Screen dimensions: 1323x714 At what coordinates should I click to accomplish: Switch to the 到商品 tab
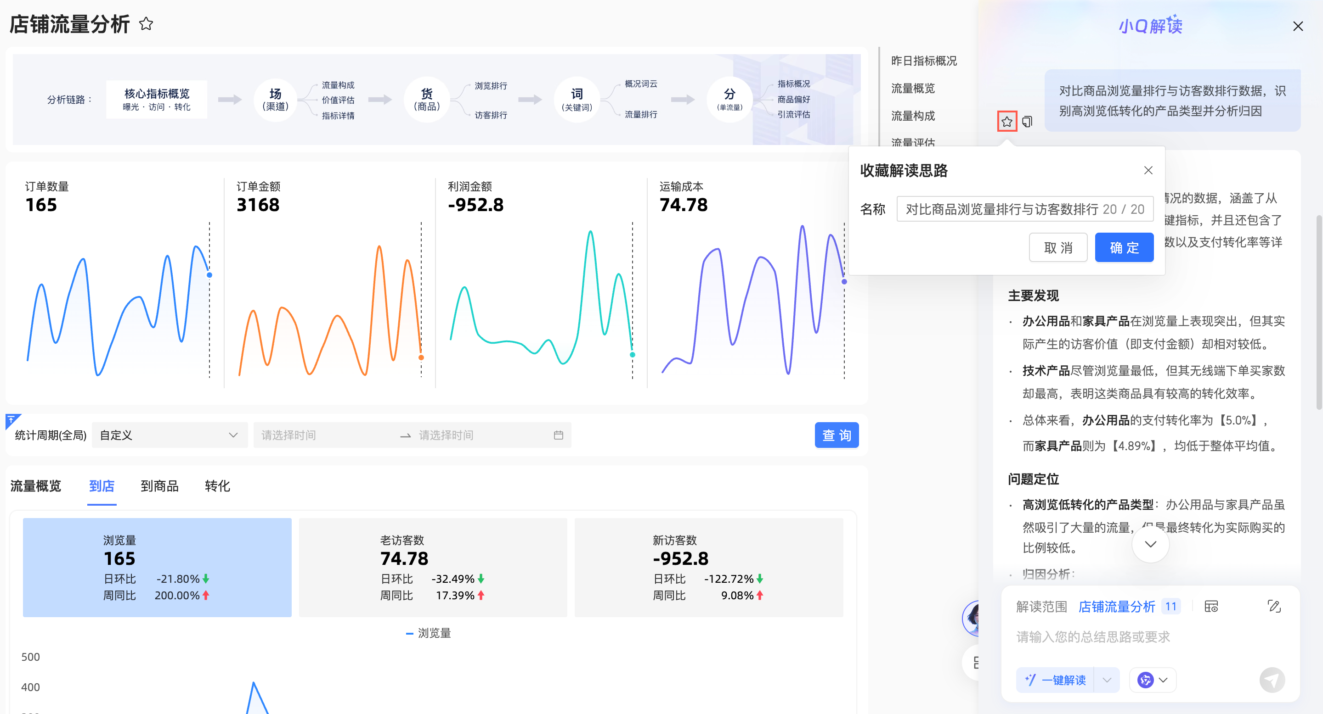pyautogui.click(x=160, y=486)
